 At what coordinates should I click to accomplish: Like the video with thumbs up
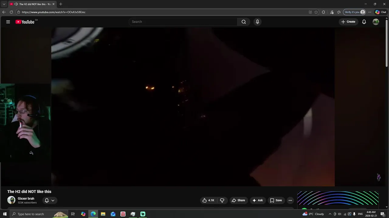click(208, 200)
